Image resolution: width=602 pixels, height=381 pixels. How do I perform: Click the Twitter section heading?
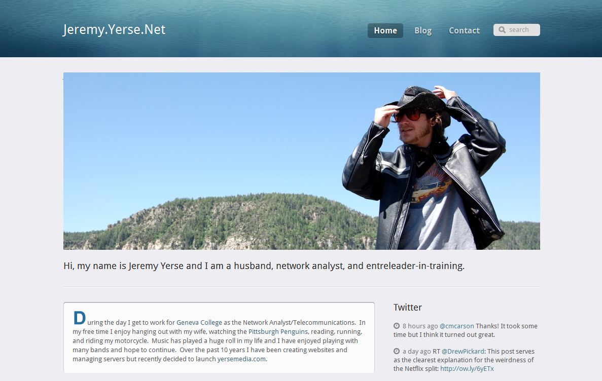[407, 308]
